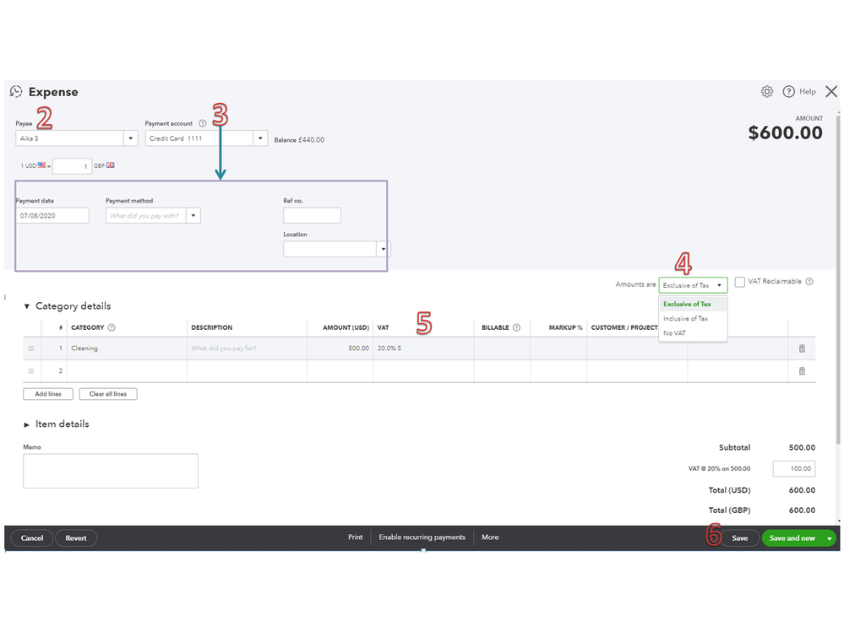
Task: Select Exclusive of Tax option
Action: tap(693, 304)
